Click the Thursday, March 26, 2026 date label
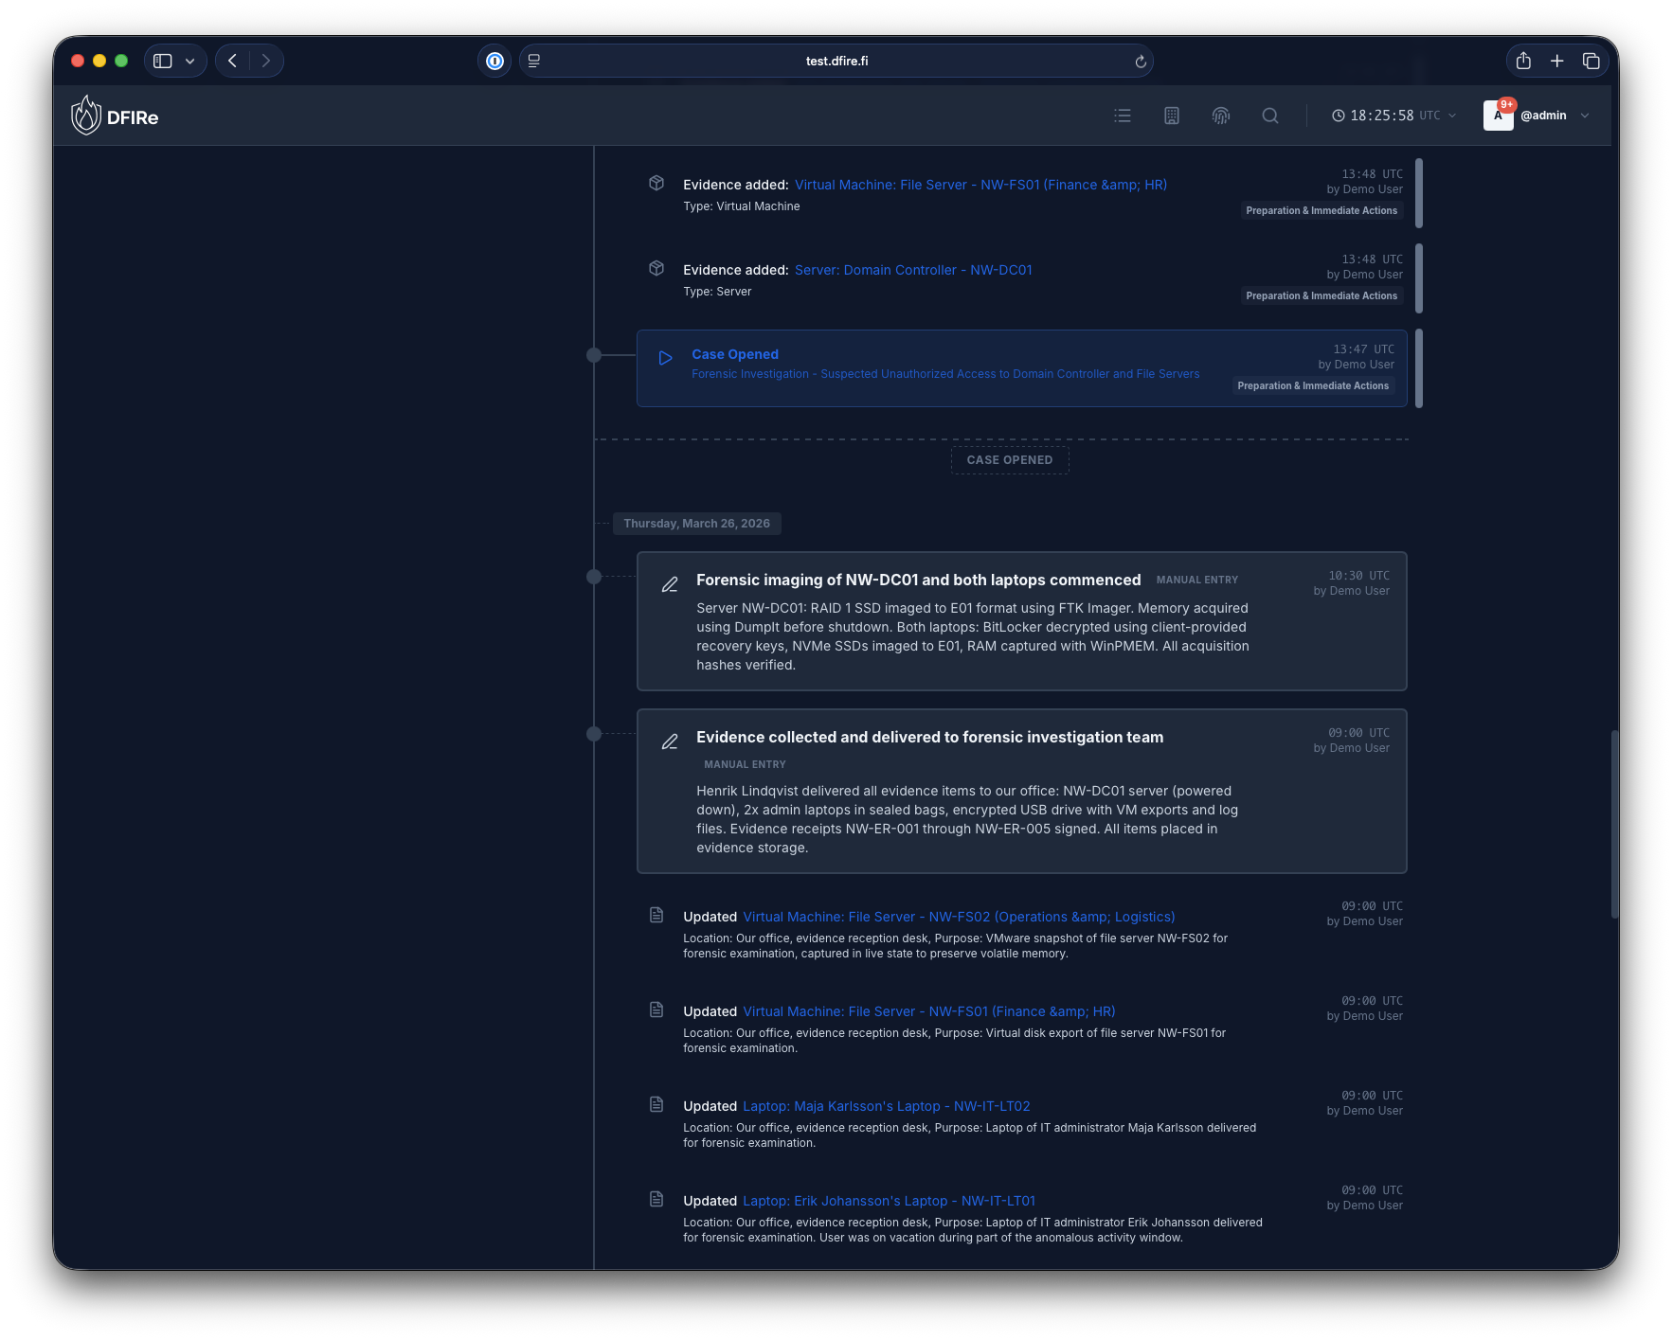The width and height of the screenshot is (1672, 1340). 696,524
